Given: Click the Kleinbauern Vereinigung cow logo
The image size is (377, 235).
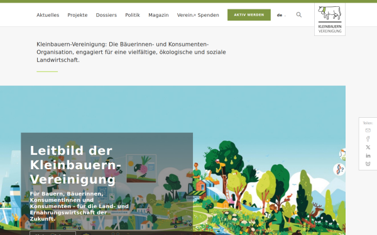Looking at the screenshot, I should tap(330, 19).
